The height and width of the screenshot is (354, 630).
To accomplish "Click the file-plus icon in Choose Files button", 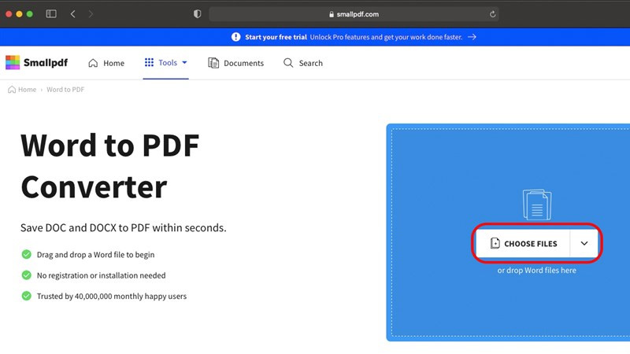I will click(x=495, y=243).
